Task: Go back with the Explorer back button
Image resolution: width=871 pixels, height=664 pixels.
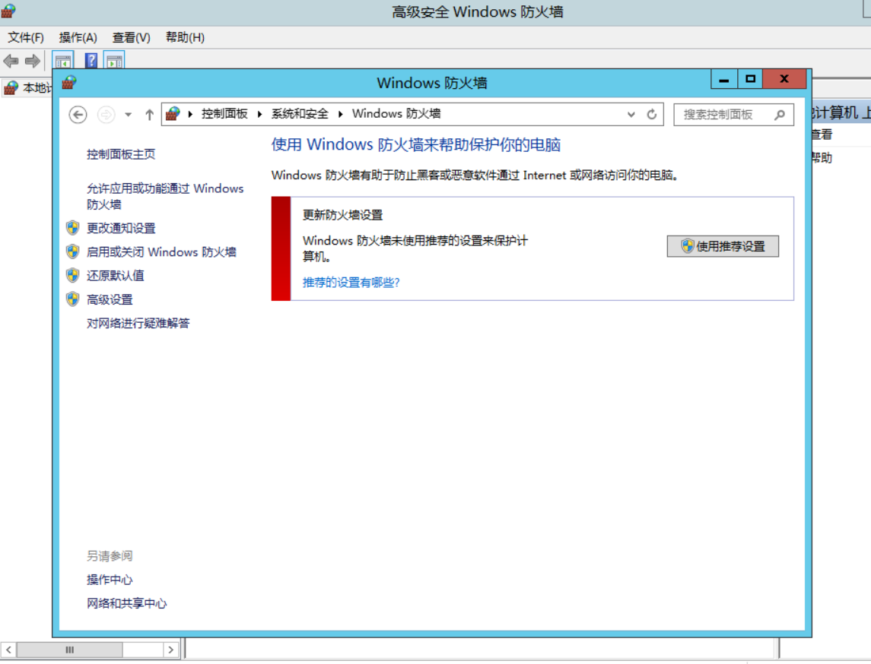Action: [78, 115]
